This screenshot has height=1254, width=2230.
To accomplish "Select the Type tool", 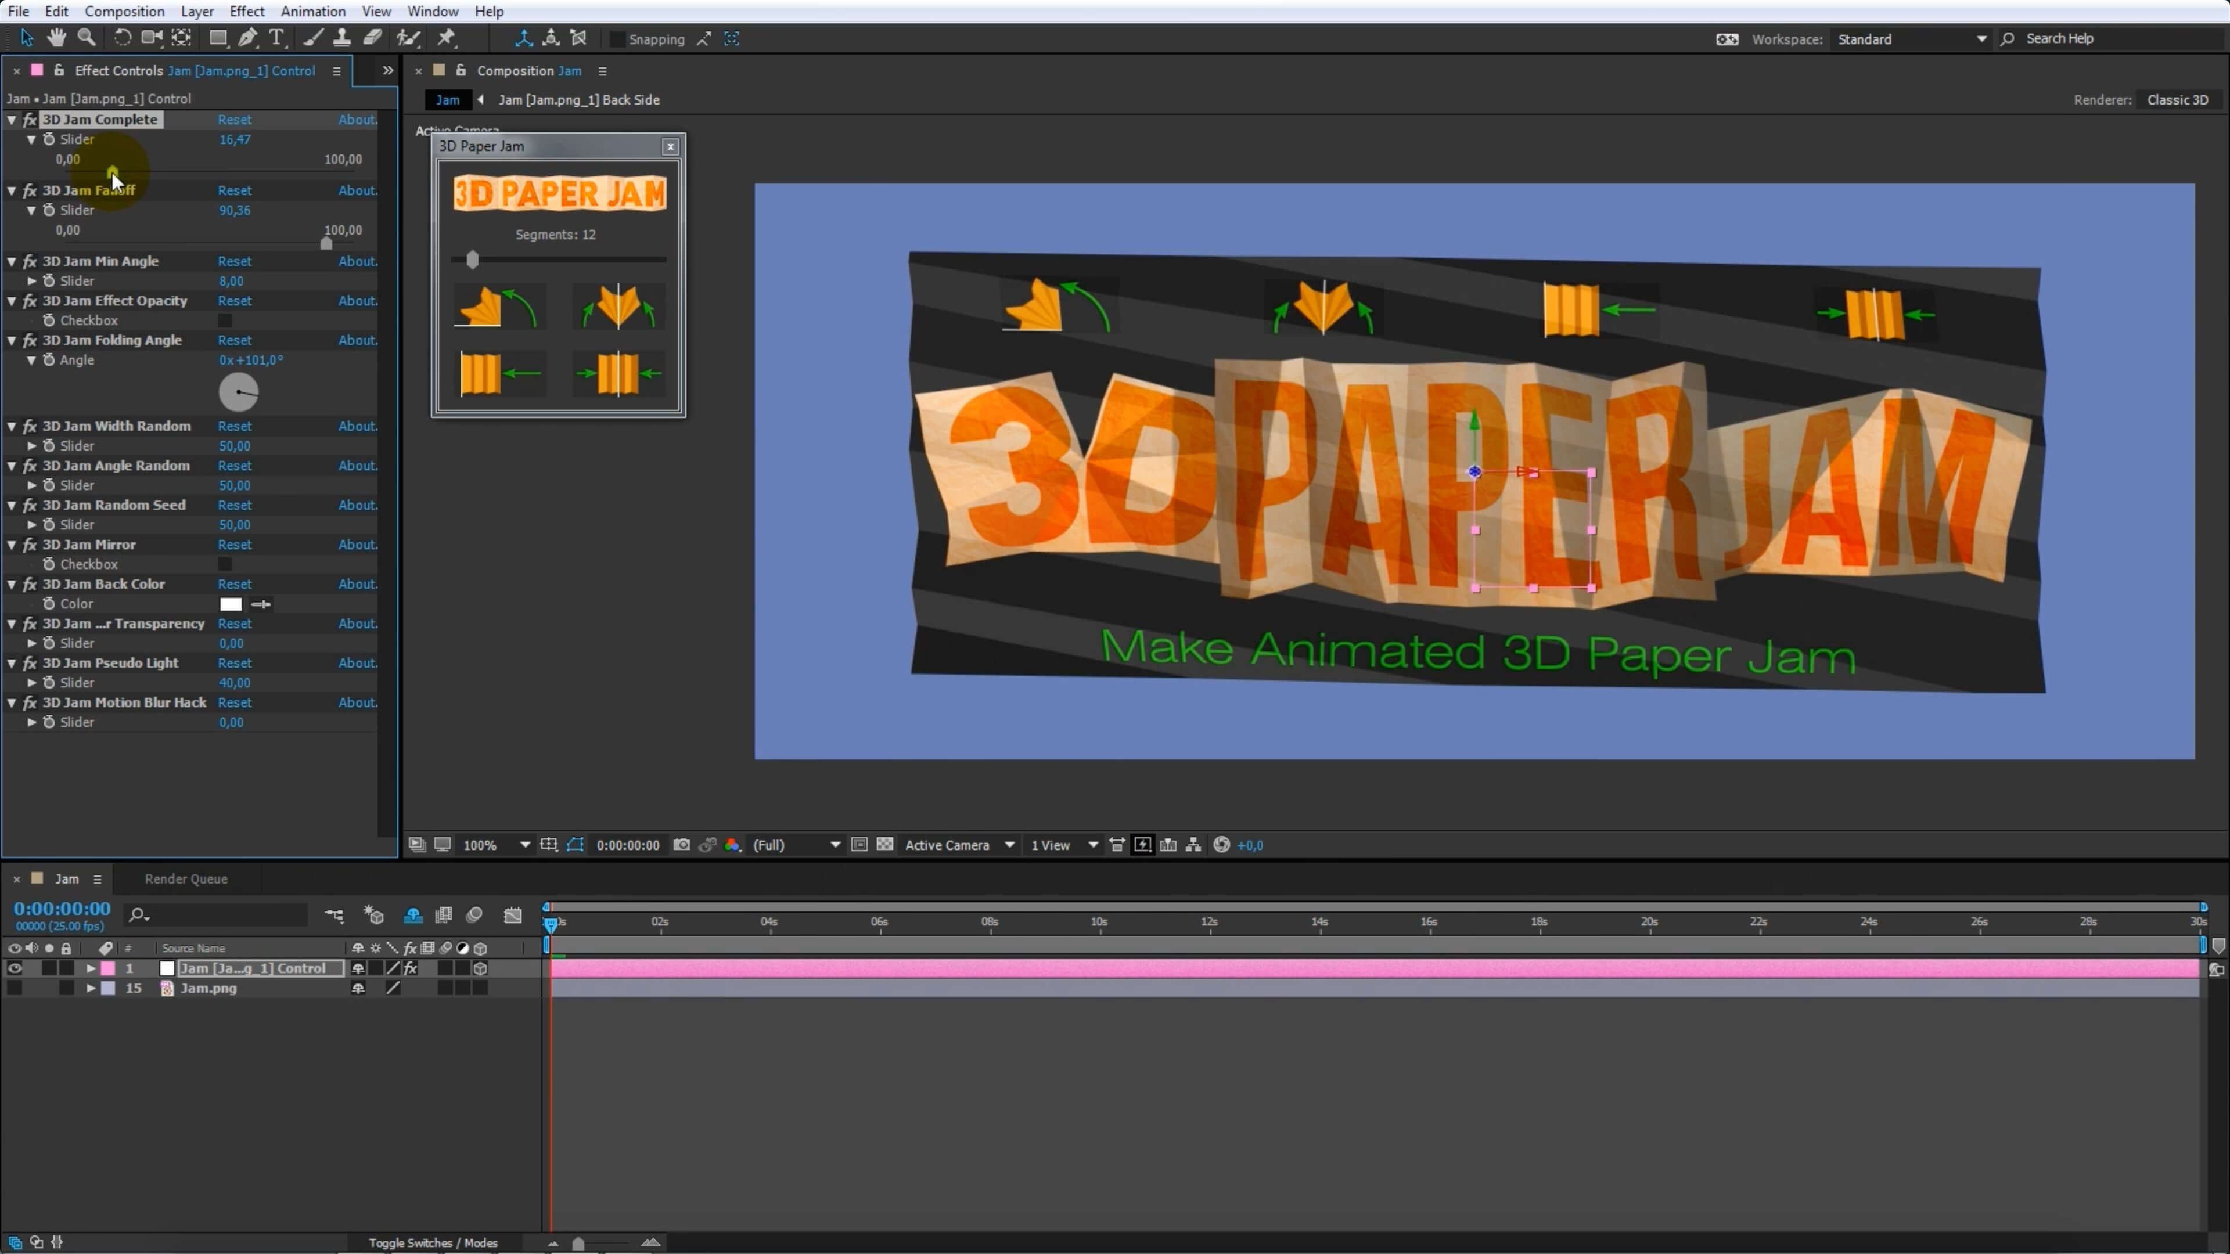I will (x=277, y=37).
